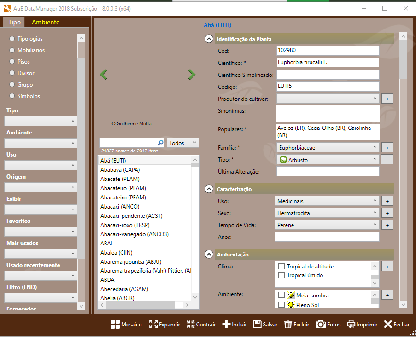Switch to the Tipo tab
This screenshot has width=416, height=337.
click(x=14, y=22)
